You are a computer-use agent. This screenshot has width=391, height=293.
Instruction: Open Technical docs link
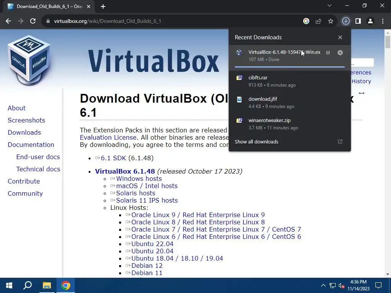(x=38, y=169)
